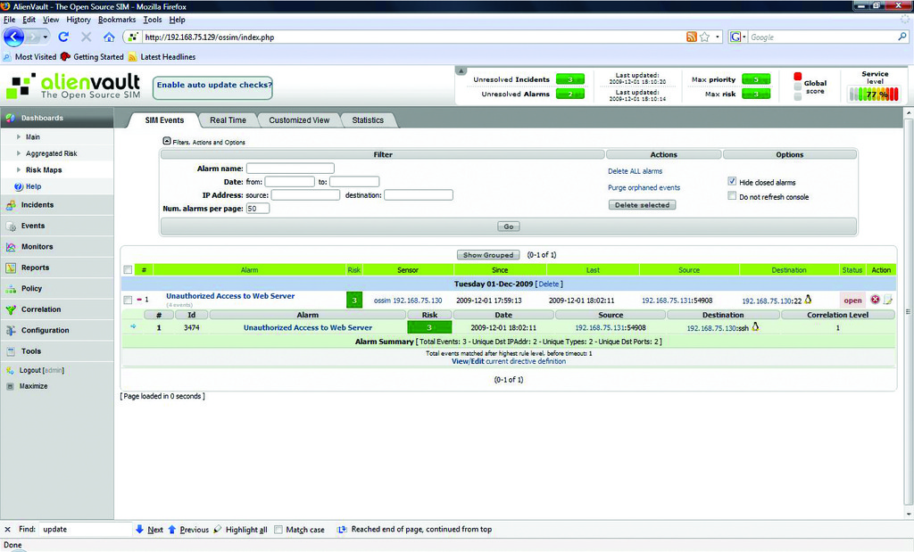The image size is (914, 552).
Task: Open the Correlation sidebar section
Action: 41,309
